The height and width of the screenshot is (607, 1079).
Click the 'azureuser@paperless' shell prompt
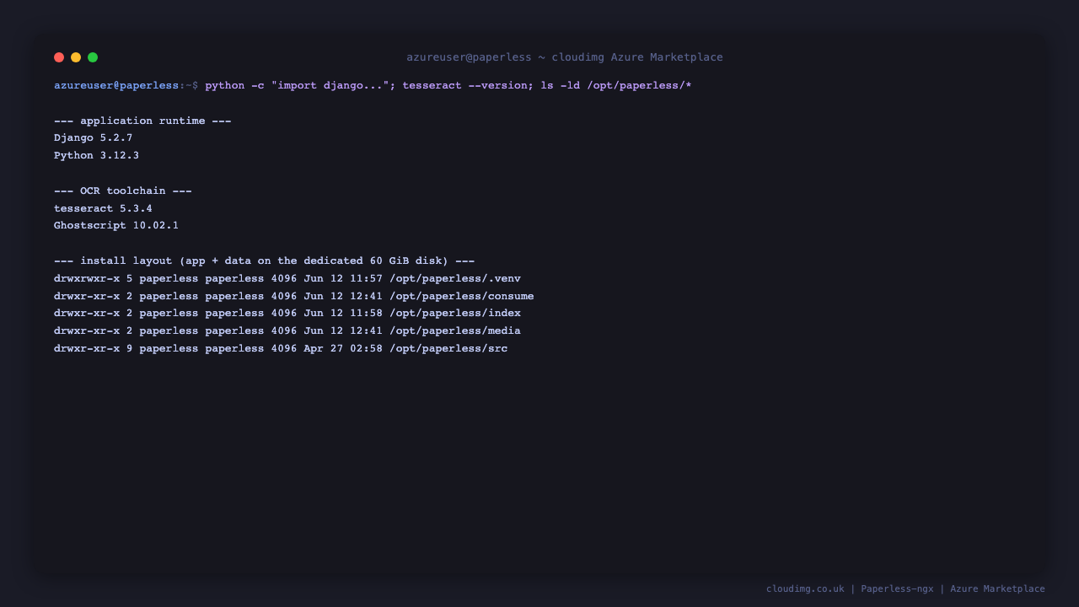point(116,85)
